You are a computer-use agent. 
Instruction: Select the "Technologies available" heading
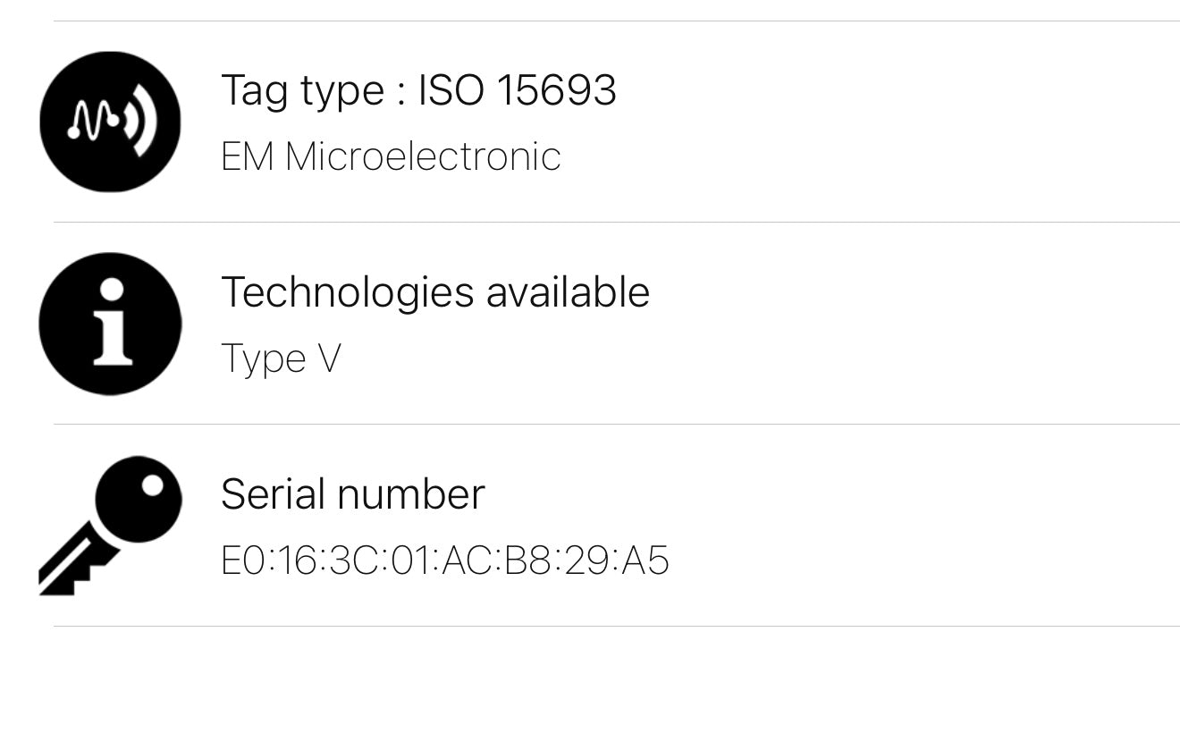[434, 292]
